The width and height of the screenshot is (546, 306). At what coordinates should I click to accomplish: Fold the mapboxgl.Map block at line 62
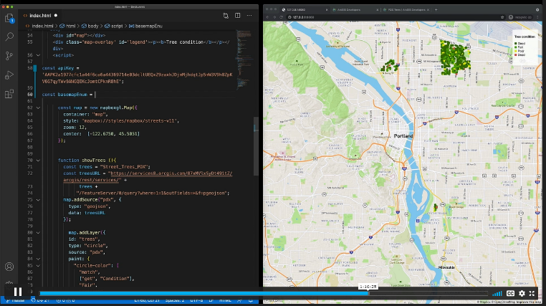click(38, 107)
